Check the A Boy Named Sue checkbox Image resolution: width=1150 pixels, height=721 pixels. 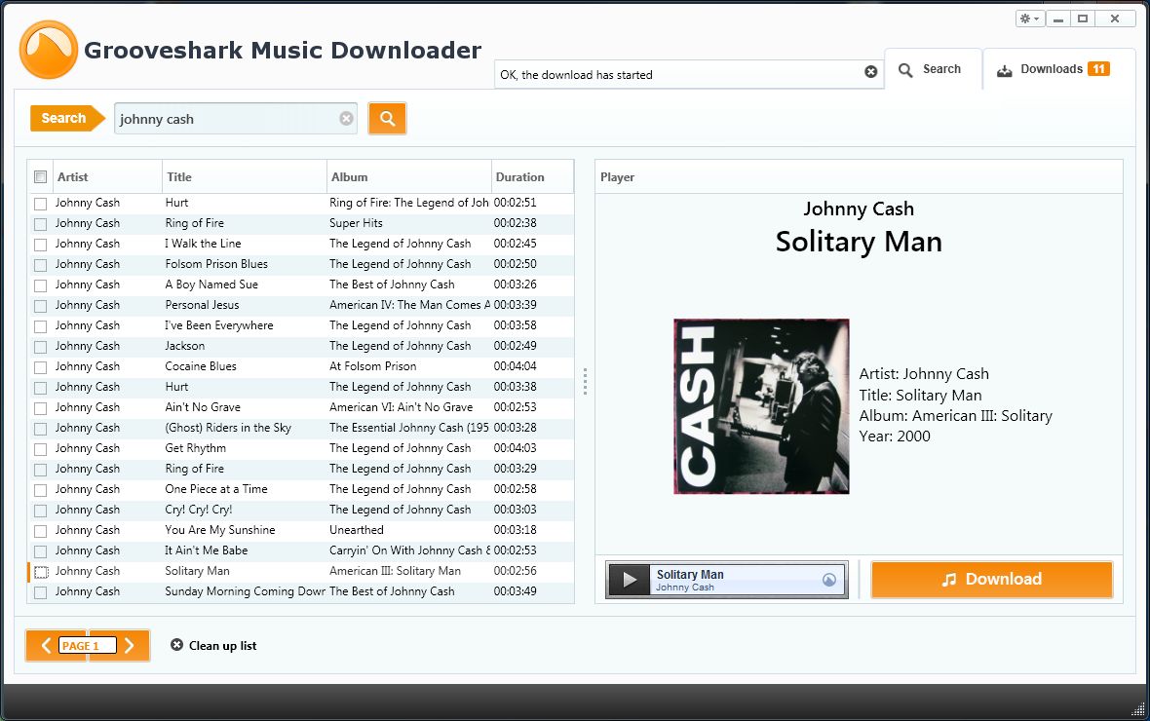[40, 286]
